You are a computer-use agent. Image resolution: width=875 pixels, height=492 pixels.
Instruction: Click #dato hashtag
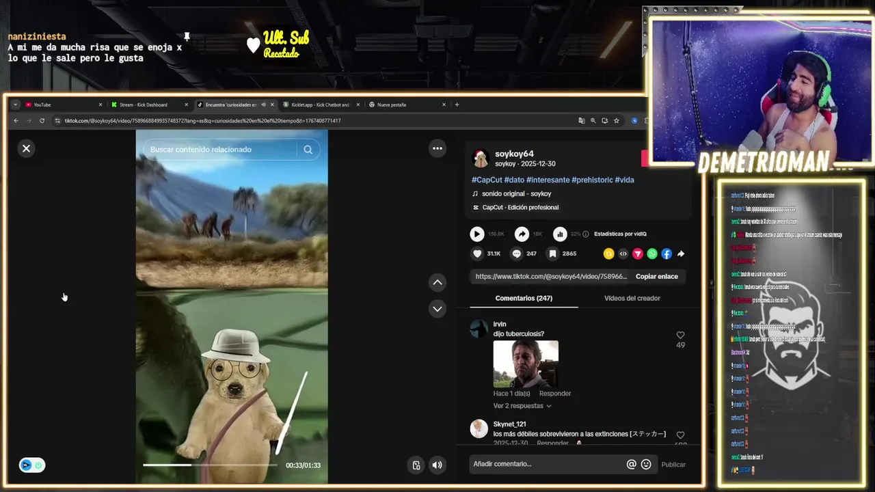coord(514,180)
